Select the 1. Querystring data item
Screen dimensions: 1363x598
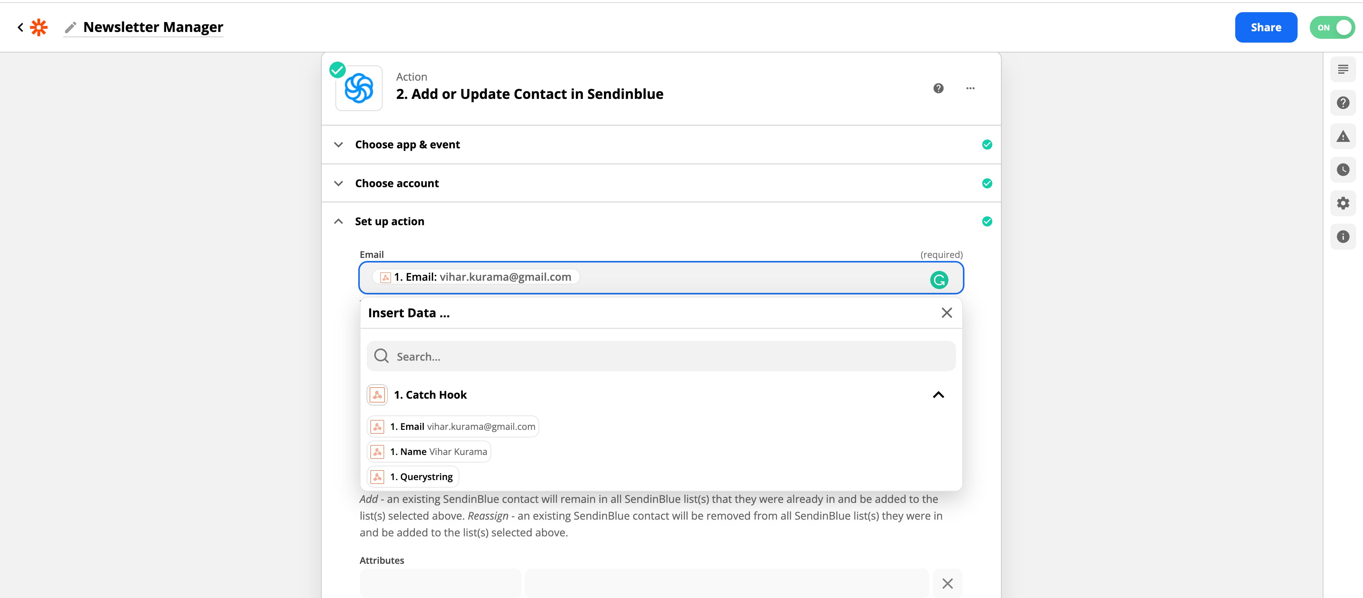point(413,477)
